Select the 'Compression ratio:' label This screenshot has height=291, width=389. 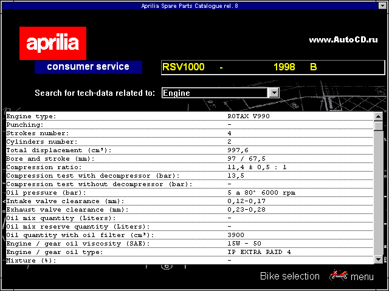pos(44,167)
